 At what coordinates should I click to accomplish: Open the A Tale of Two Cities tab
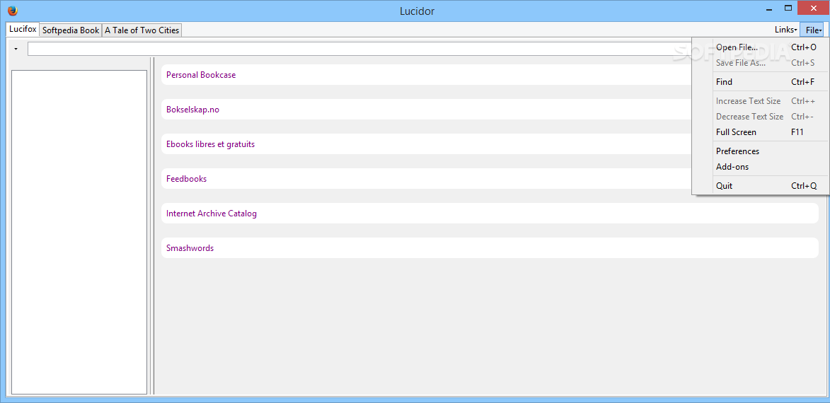coord(142,30)
